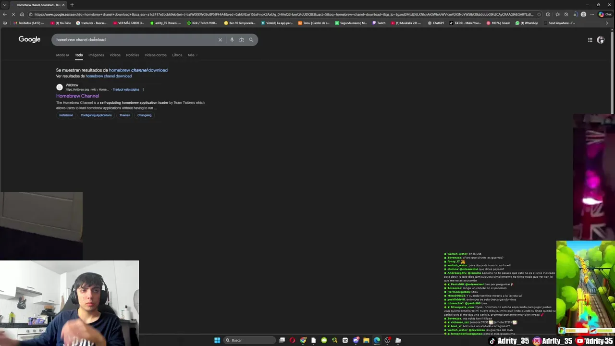Open the browser settings ellipsis menu
This screenshot has height=346, width=615.
(592, 14)
